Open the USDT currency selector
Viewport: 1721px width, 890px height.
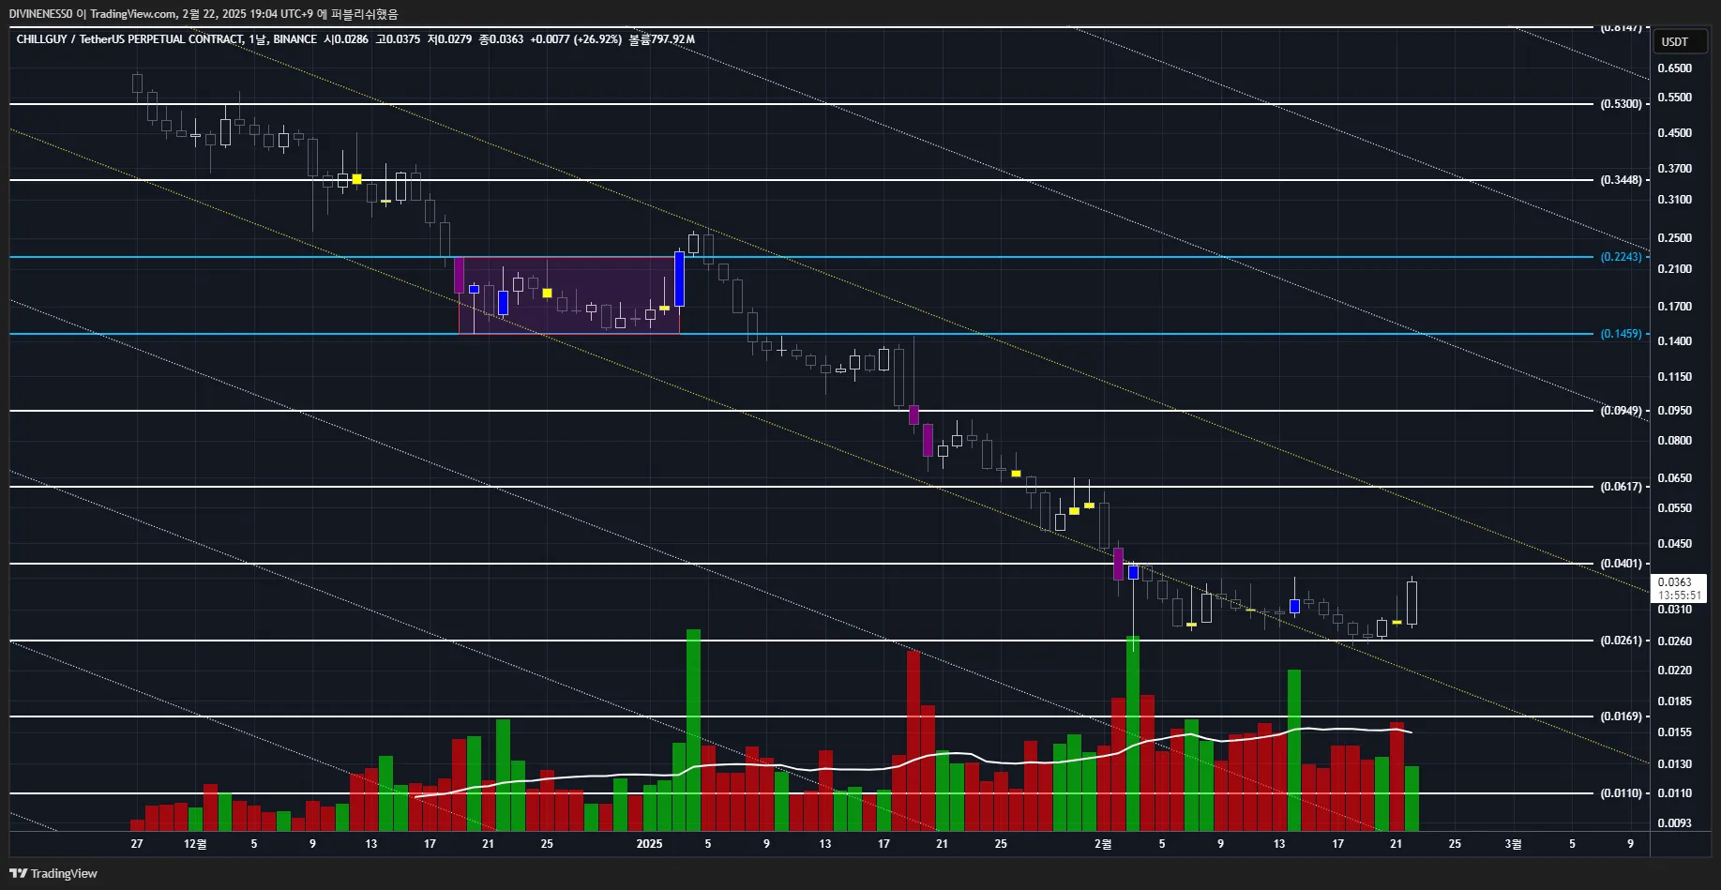1679,41
